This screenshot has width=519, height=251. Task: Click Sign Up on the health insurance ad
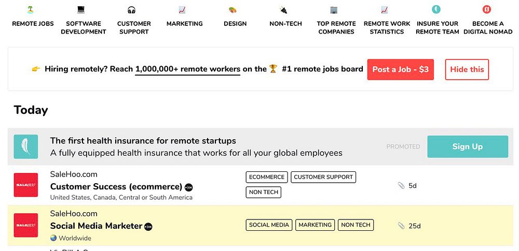click(467, 146)
